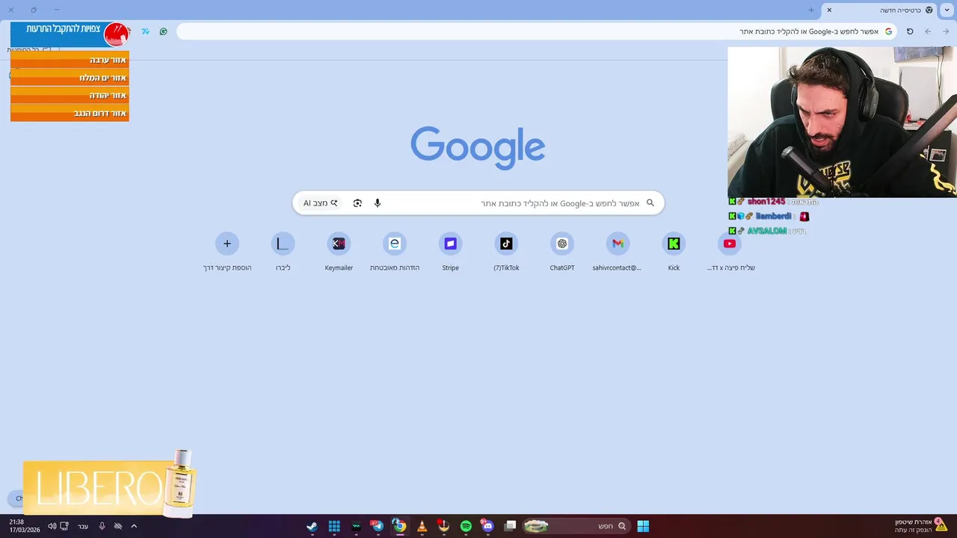Click the microphone icon in the system tray
This screenshot has height=538, width=957.
point(102,526)
